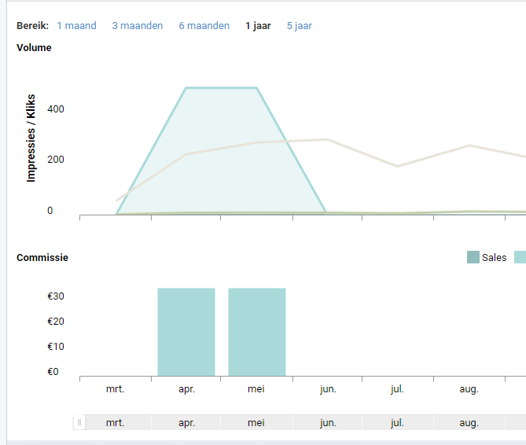
Task: Choose the 1 jaar range
Action: click(x=258, y=26)
